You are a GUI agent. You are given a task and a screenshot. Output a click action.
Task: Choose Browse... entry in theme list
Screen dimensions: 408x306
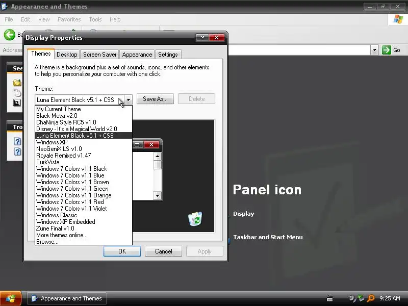point(84,242)
